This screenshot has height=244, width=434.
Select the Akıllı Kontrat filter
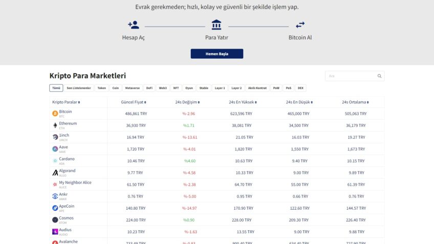pos(257,88)
